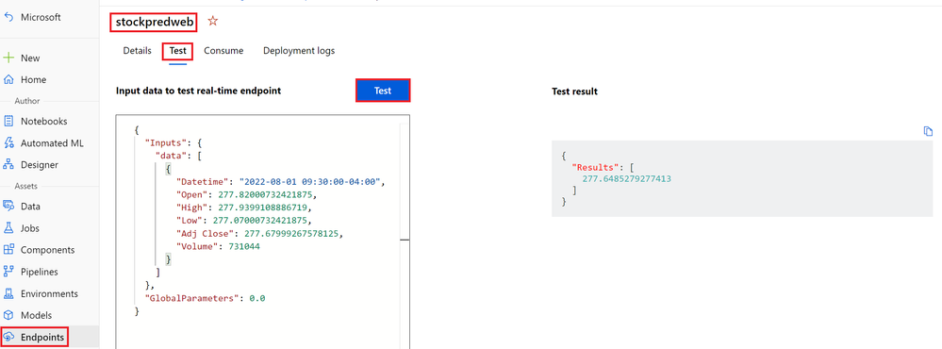Image resolution: width=942 pixels, height=349 pixels.
Task: Click the Jobs flask icon
Action: [x=8, y=228]
